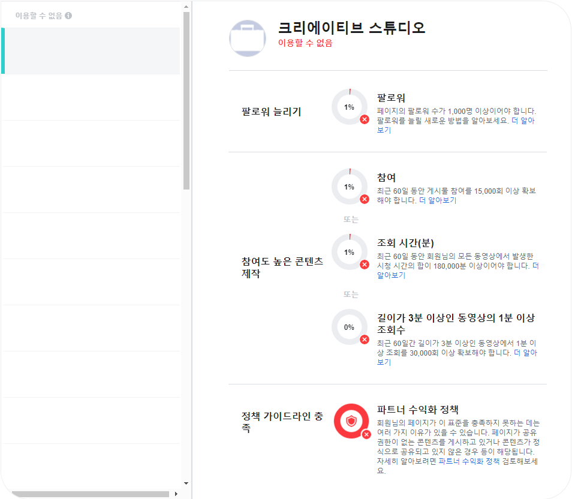The height and width of the screenshot is (499, 572).
Task: Click the red error icon on 팔로워 progress ring
Action: coord(363,119)
